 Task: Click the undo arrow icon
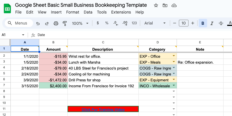(x=38, y=23)
